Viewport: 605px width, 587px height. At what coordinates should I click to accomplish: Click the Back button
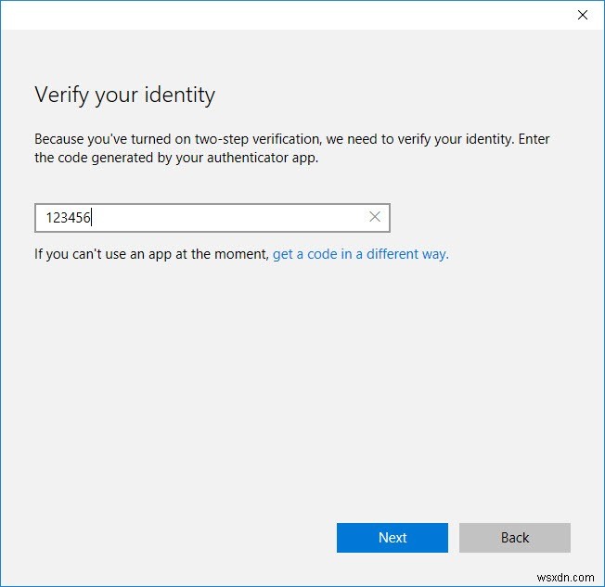pos(514,537)
